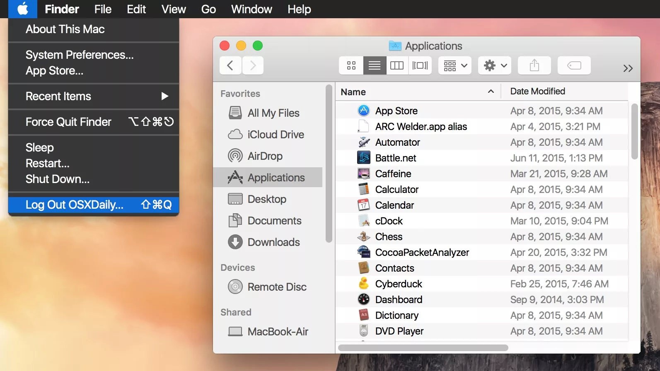Choose Sleep from the Apple menu

click(94, 147)
